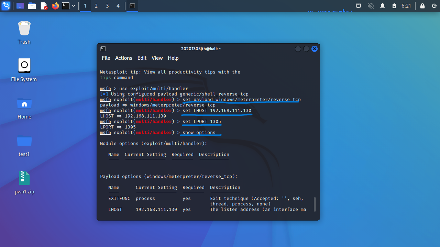Open the network connection tray icon
440x247 pixels.
pos(359,6)
